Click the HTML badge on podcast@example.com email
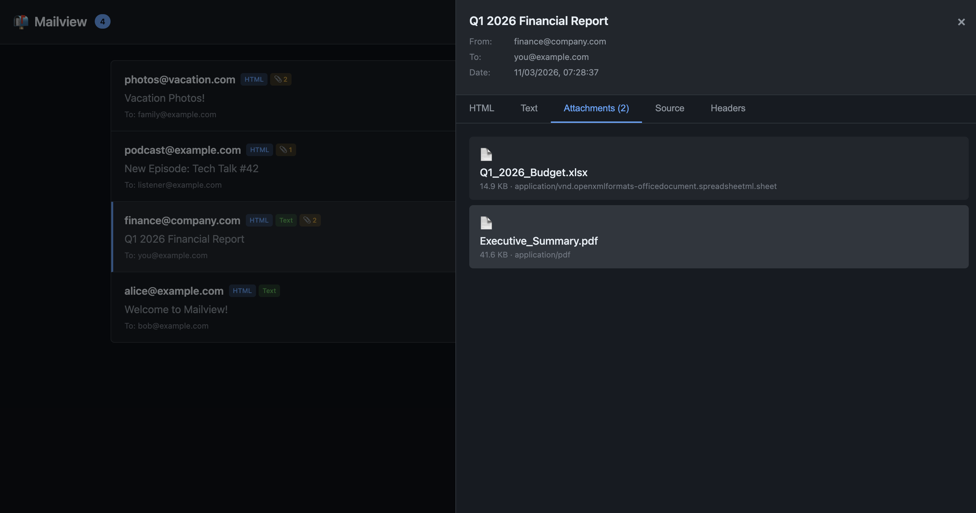Viewport: 976px width, 513px height. coord(260,150)
